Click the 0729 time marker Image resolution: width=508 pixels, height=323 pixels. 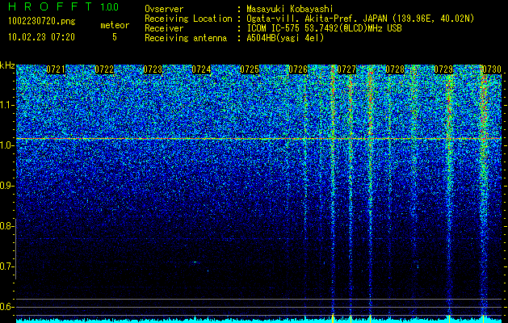coord(443,69)
